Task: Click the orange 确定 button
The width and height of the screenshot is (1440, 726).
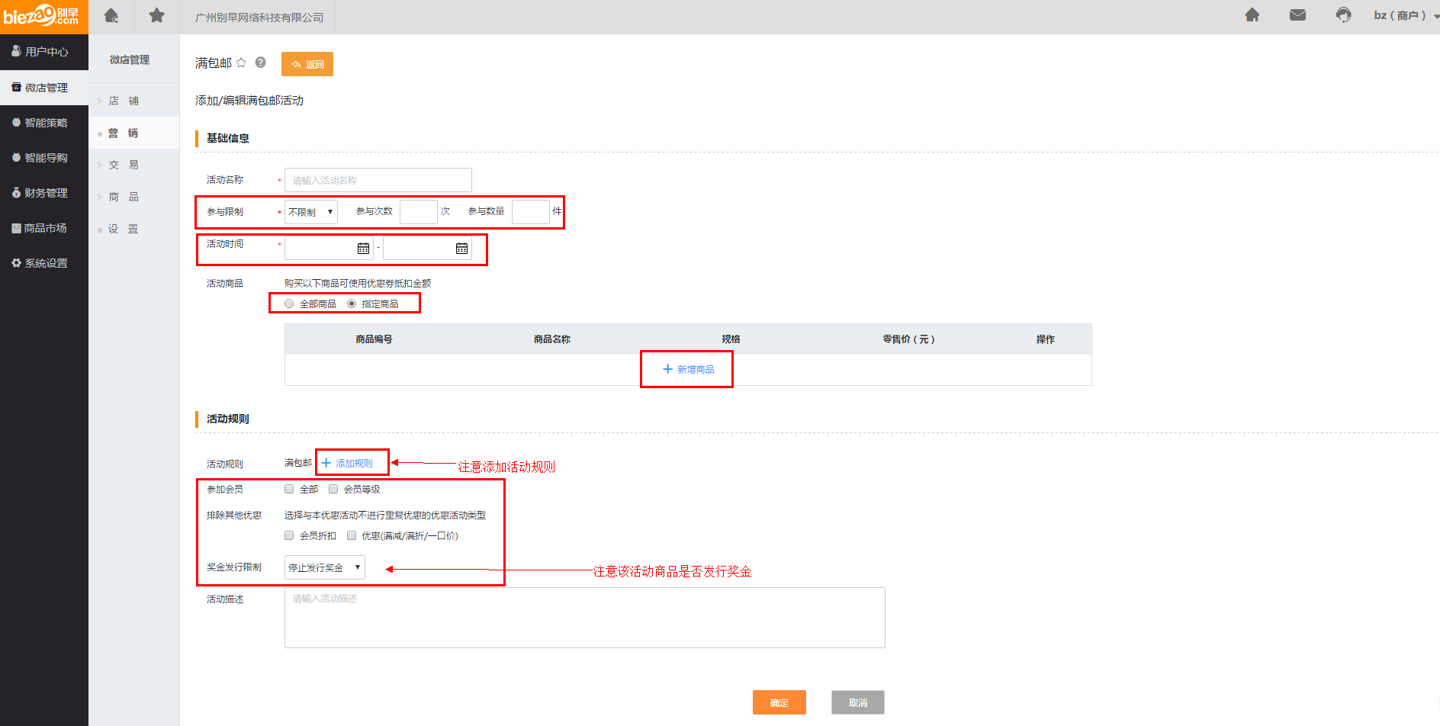Action: (x=779, y=702)
